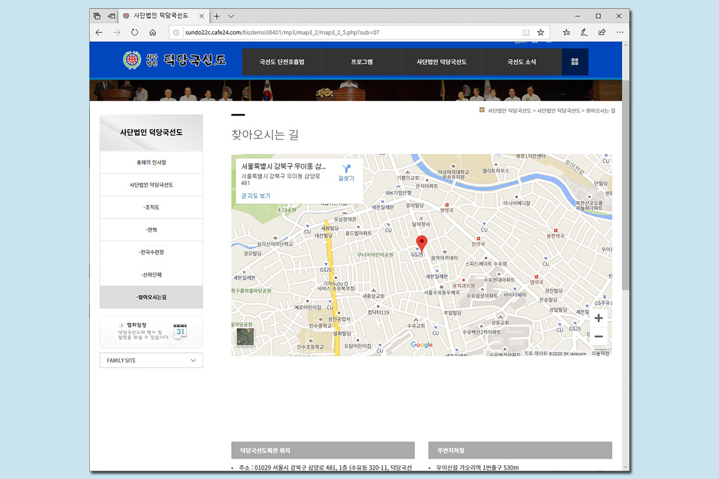Image resolution: width=719 pixels, height=479 pixels.
Task: Open the grid sitemap icon in navigation
Action: (x=575, y=62)
